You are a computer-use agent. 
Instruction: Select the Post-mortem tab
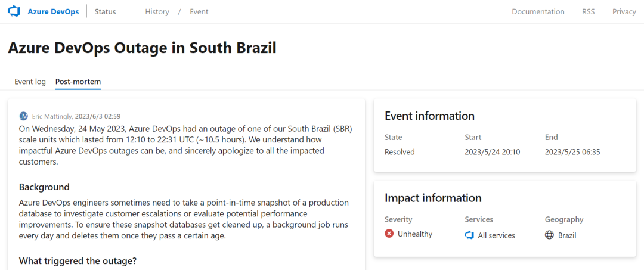pos(78,81)
